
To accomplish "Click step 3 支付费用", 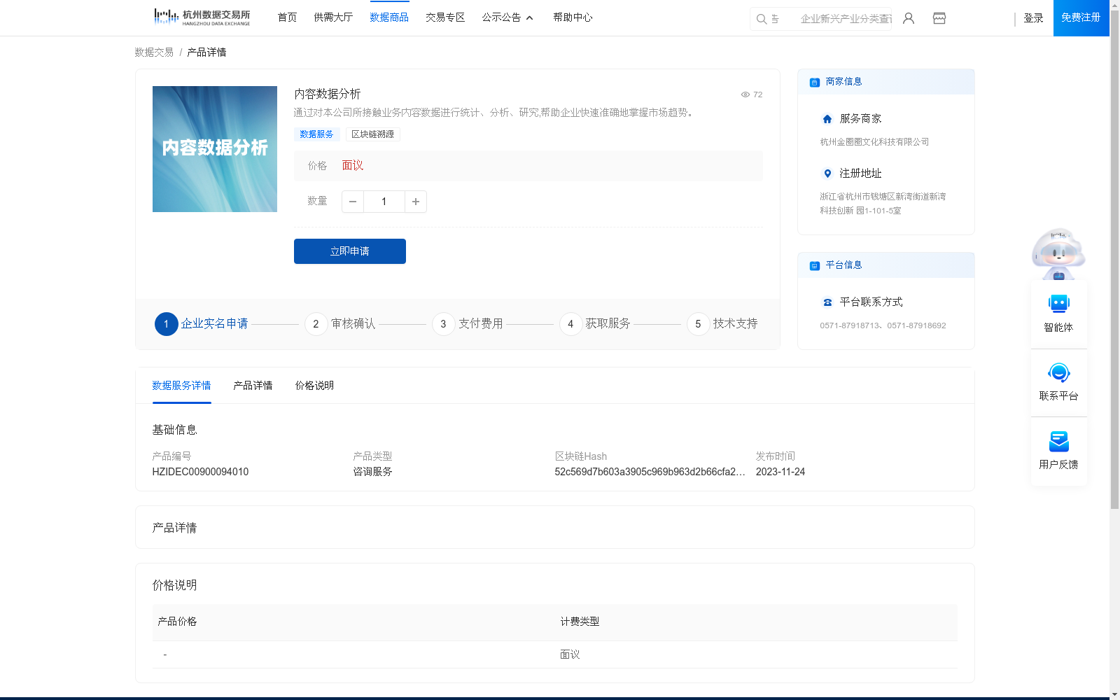I will (x=468, y=324).
